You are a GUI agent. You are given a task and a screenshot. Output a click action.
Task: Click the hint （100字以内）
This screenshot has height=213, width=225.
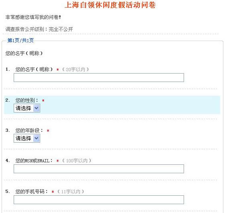77,161
